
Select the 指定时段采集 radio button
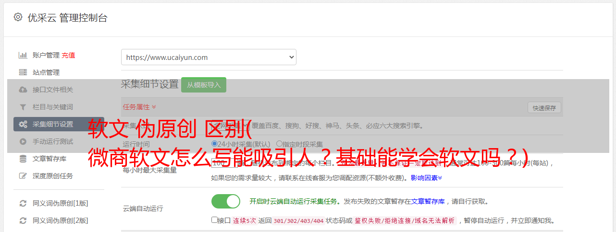(x=279, y=144)
